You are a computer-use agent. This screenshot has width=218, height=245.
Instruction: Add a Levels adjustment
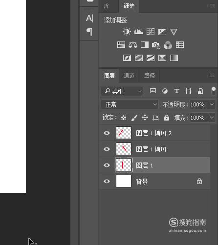139,32
